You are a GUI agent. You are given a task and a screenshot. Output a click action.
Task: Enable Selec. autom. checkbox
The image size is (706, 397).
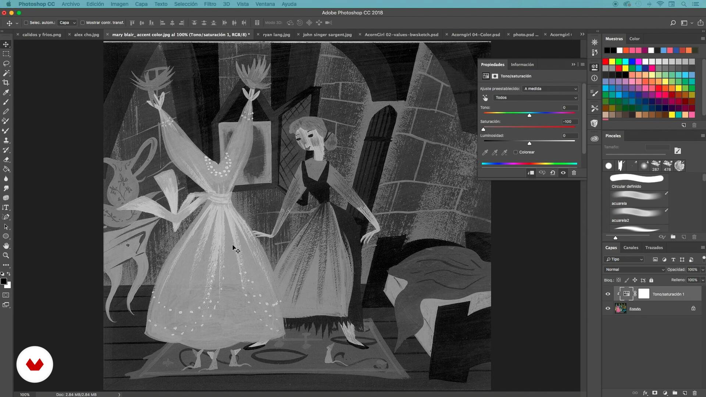point(26,23)
